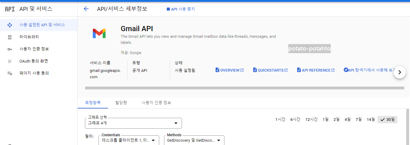Click the OAuth consent dotted icon
This screenshot has width=410, height=145.
(9, 61)
